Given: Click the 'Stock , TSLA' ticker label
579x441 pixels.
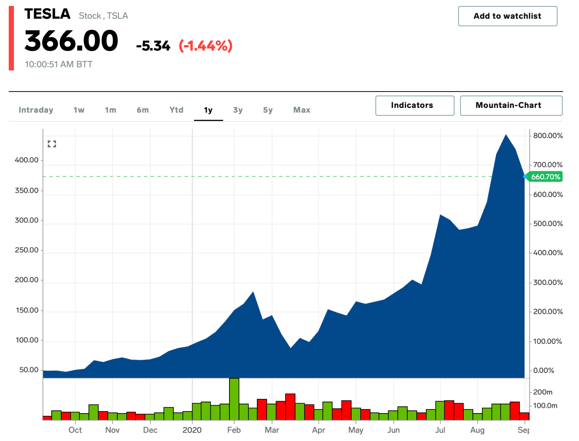Looking at the screenshot, I should tap(103, 16).
